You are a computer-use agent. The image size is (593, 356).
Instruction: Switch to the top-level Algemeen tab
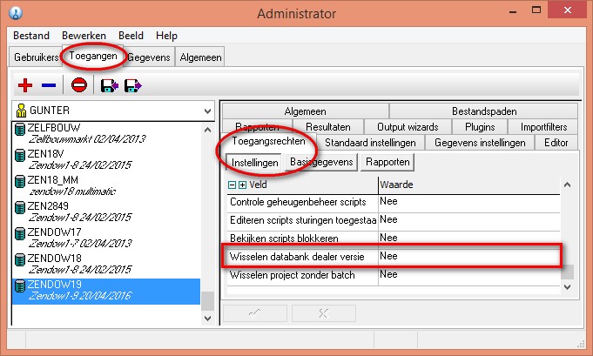tap(200, 57)
